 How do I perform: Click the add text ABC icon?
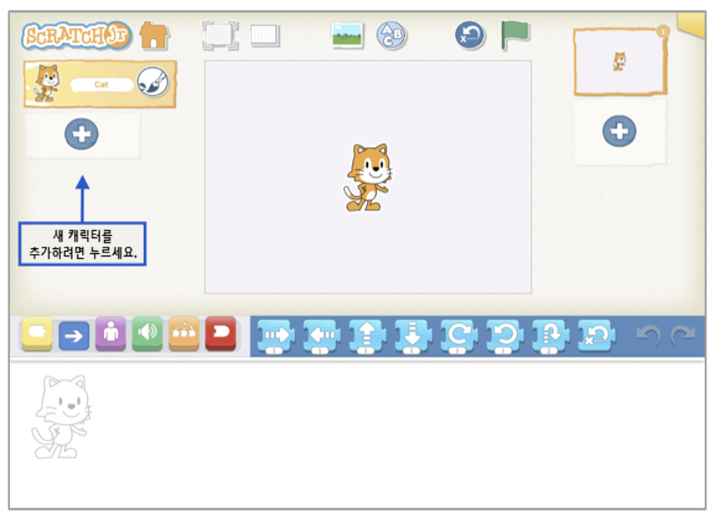click(x=391, y=35)
